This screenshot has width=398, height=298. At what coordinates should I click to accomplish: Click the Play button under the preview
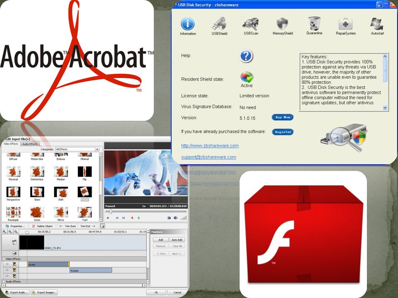pyautogui.click(x=108, y=218)
